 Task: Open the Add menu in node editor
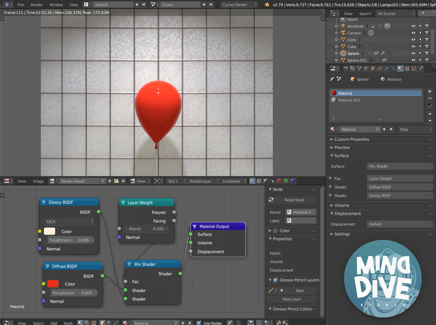(53, 323)
